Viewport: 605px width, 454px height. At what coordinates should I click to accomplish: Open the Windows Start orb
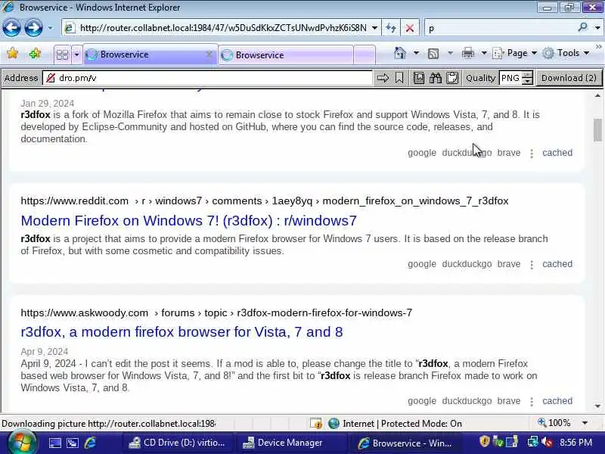pos(23,443)
